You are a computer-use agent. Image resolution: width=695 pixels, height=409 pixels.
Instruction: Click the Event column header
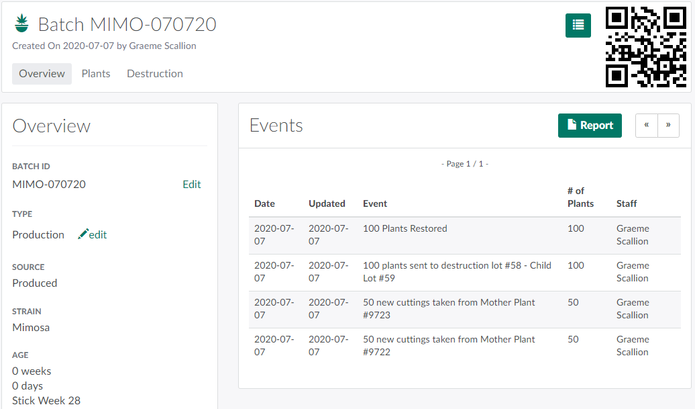coord(375,203)
